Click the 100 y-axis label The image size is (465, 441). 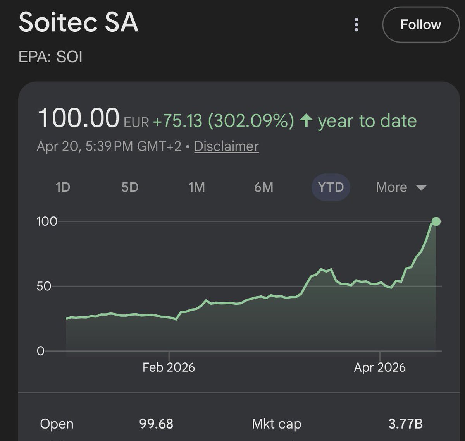[47, 221]
